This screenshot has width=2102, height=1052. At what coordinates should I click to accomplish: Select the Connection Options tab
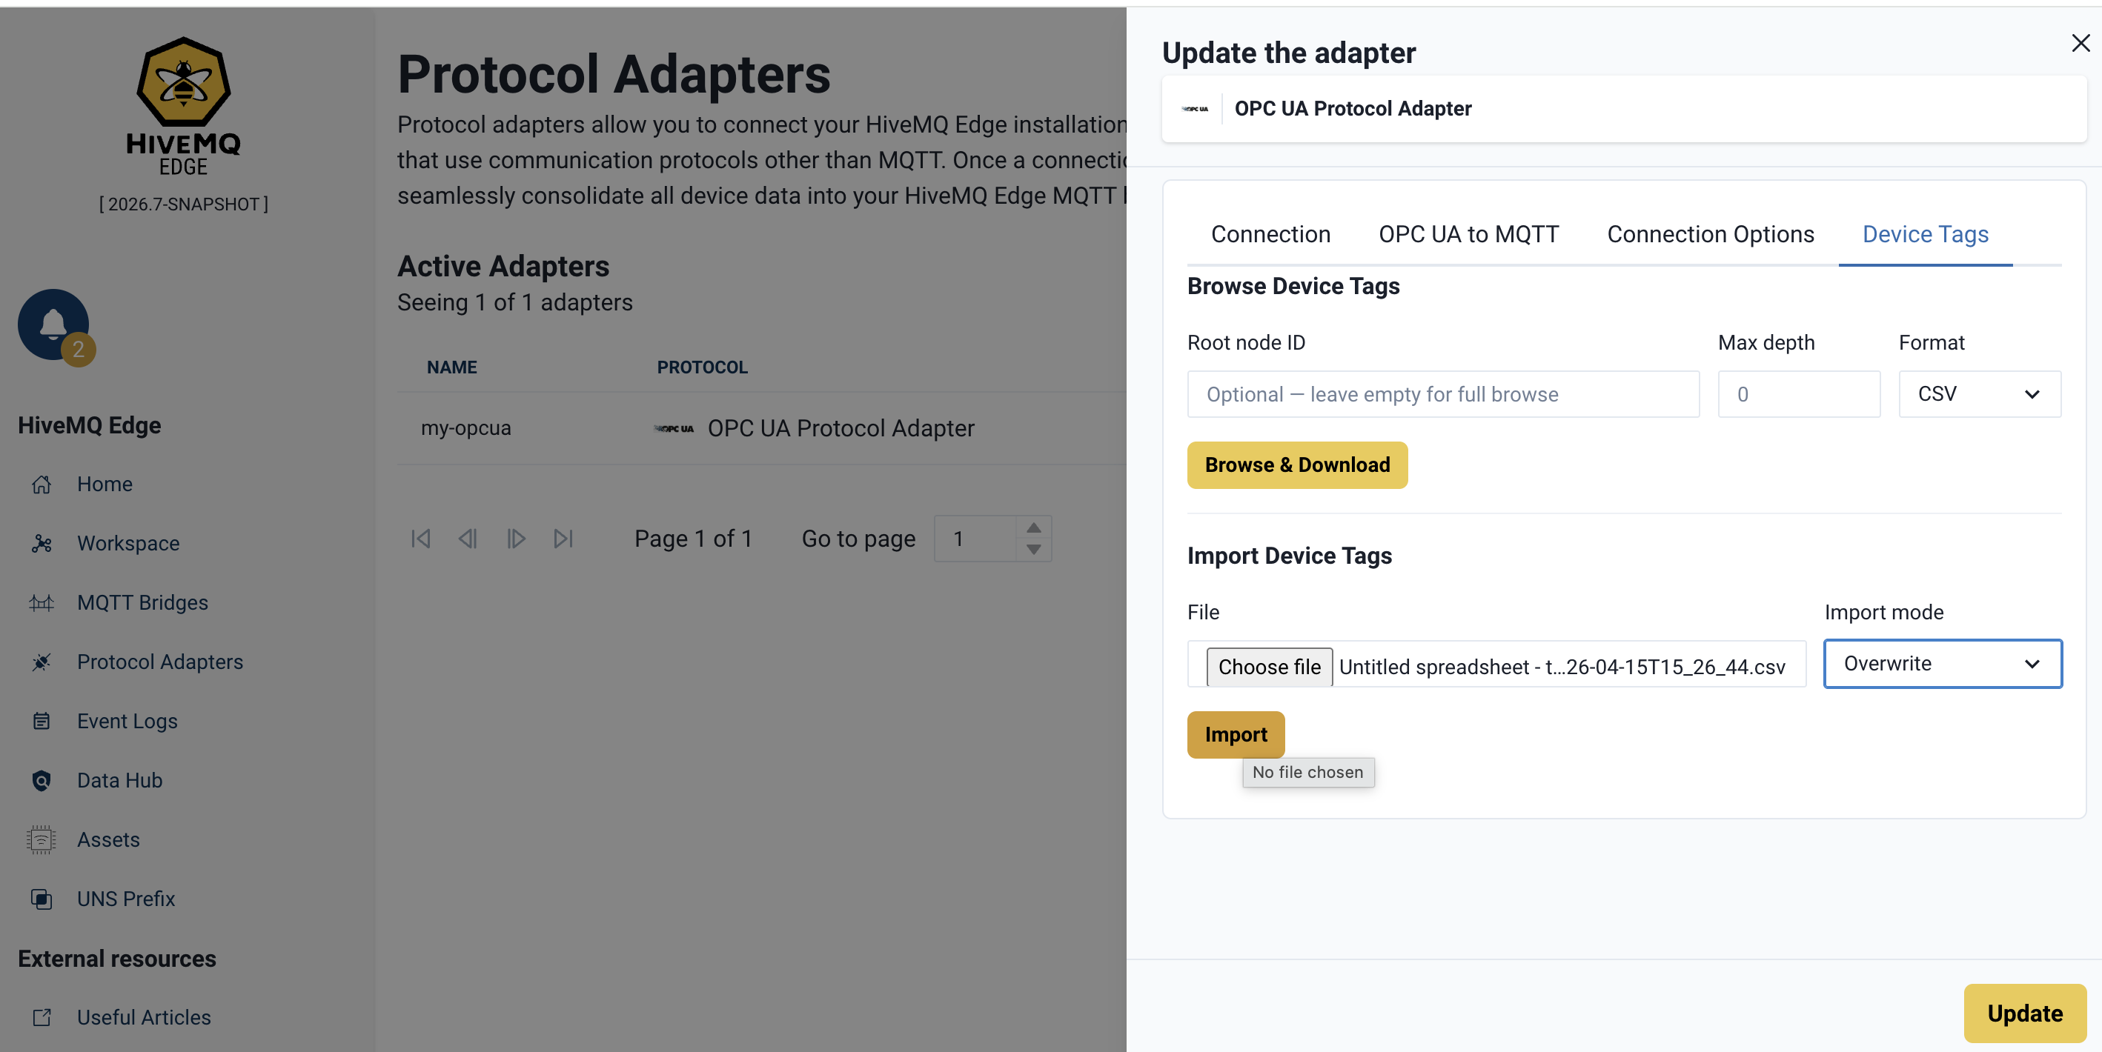1709,235
